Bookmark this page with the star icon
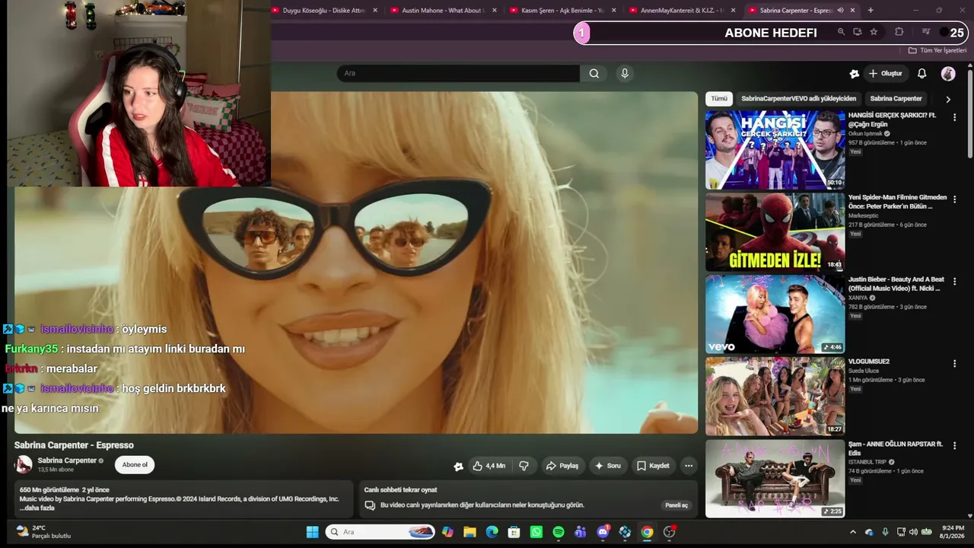Screen dimensions: 974x548 pos(874,32)
